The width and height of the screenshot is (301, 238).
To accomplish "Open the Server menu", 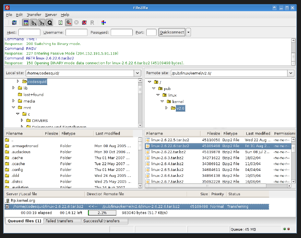I will point(51,15).
